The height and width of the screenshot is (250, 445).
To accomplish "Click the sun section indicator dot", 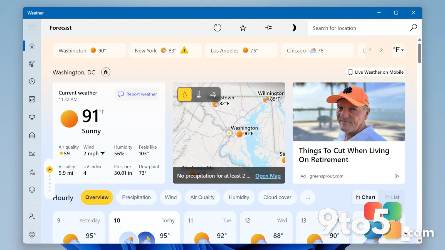I will [x=50, y=169].
